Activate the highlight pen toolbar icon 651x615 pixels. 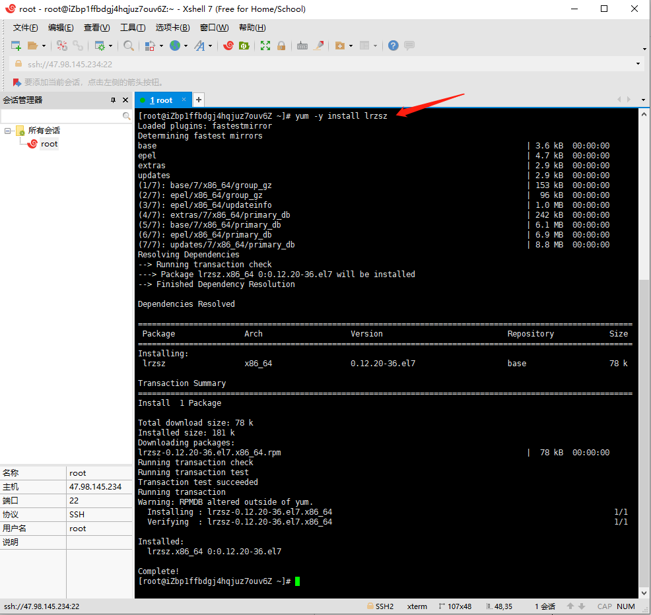pos(318,46)
